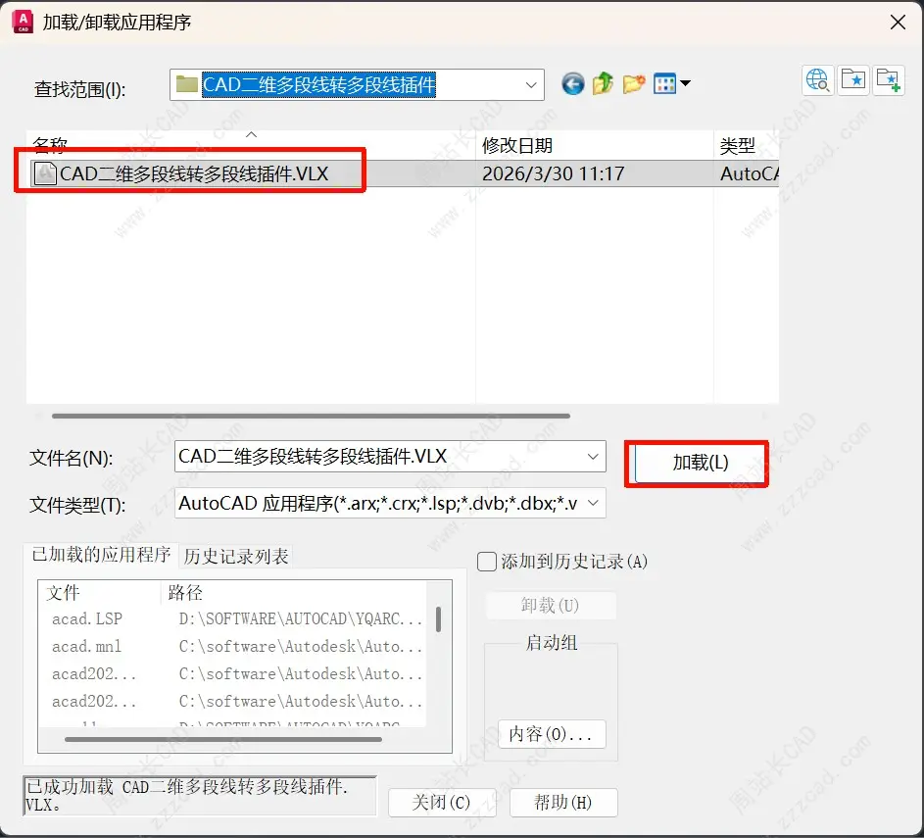Click the Up One Level folder icon
Screen dimensions: 924x838
[x=602, y=84]
